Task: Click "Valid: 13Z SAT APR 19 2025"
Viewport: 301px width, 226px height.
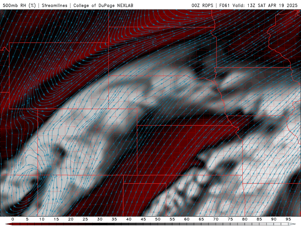Action: (x=265, y=5)
